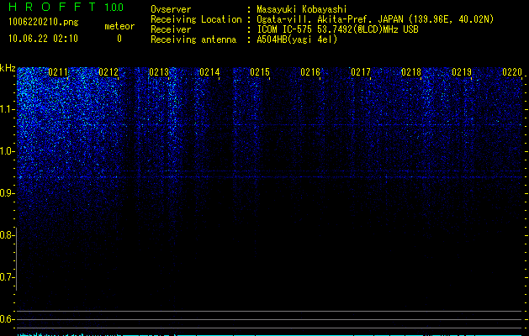Click the observer name Masayuki Kobayashi
Image resolution: width=529 pixels, height=336 pixels.
coord(302,9)
